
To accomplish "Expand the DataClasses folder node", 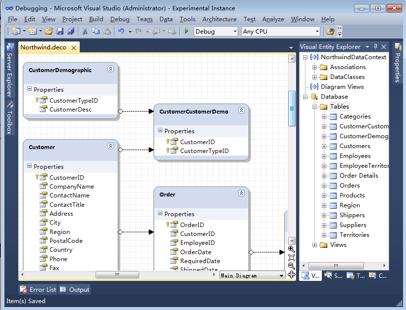I will [314, 77].
